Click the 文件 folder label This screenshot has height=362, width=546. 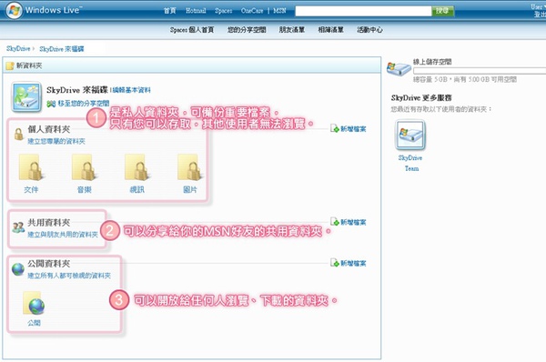(31, 190)
